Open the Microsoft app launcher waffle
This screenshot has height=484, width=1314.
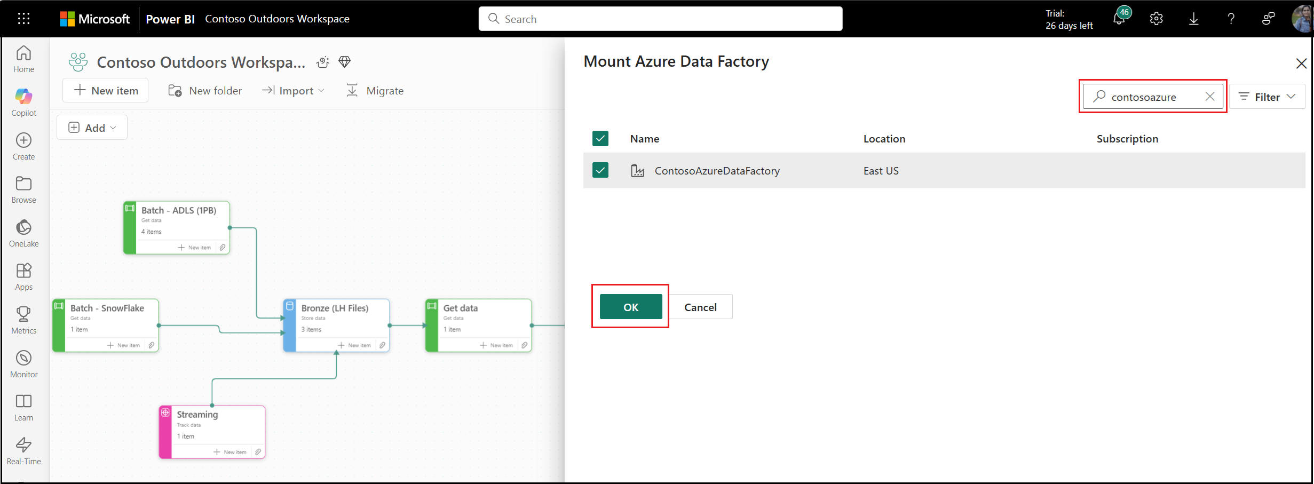(23, 18)
